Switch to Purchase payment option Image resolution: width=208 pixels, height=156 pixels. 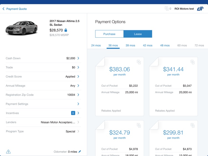(109, 34)
